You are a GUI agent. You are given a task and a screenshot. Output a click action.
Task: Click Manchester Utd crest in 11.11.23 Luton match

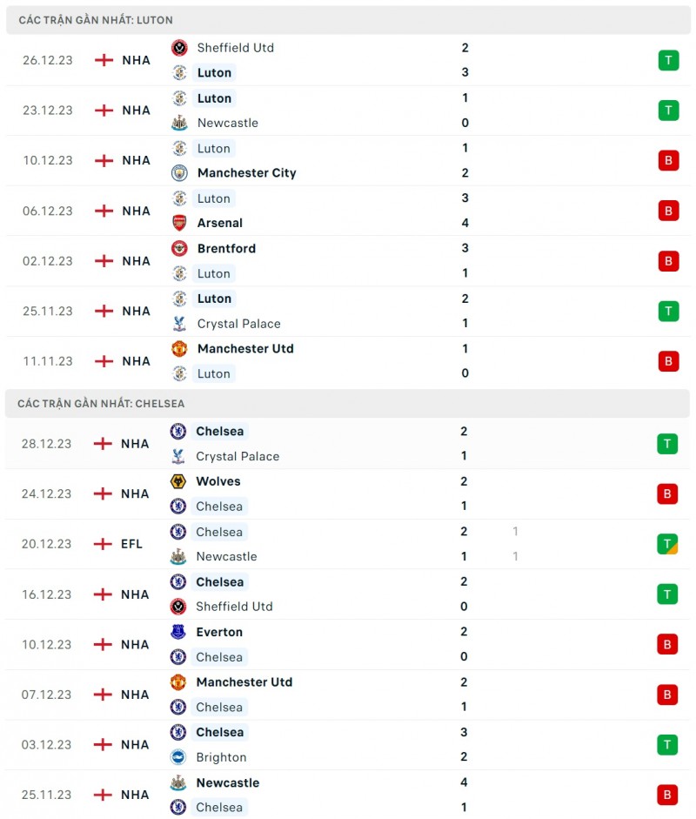(179, 348)
